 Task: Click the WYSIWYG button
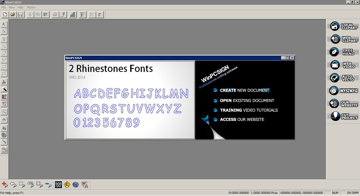[343, 91]
